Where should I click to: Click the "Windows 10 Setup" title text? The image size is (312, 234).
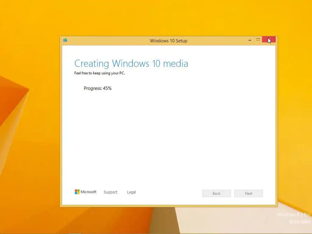pos(168,41)
